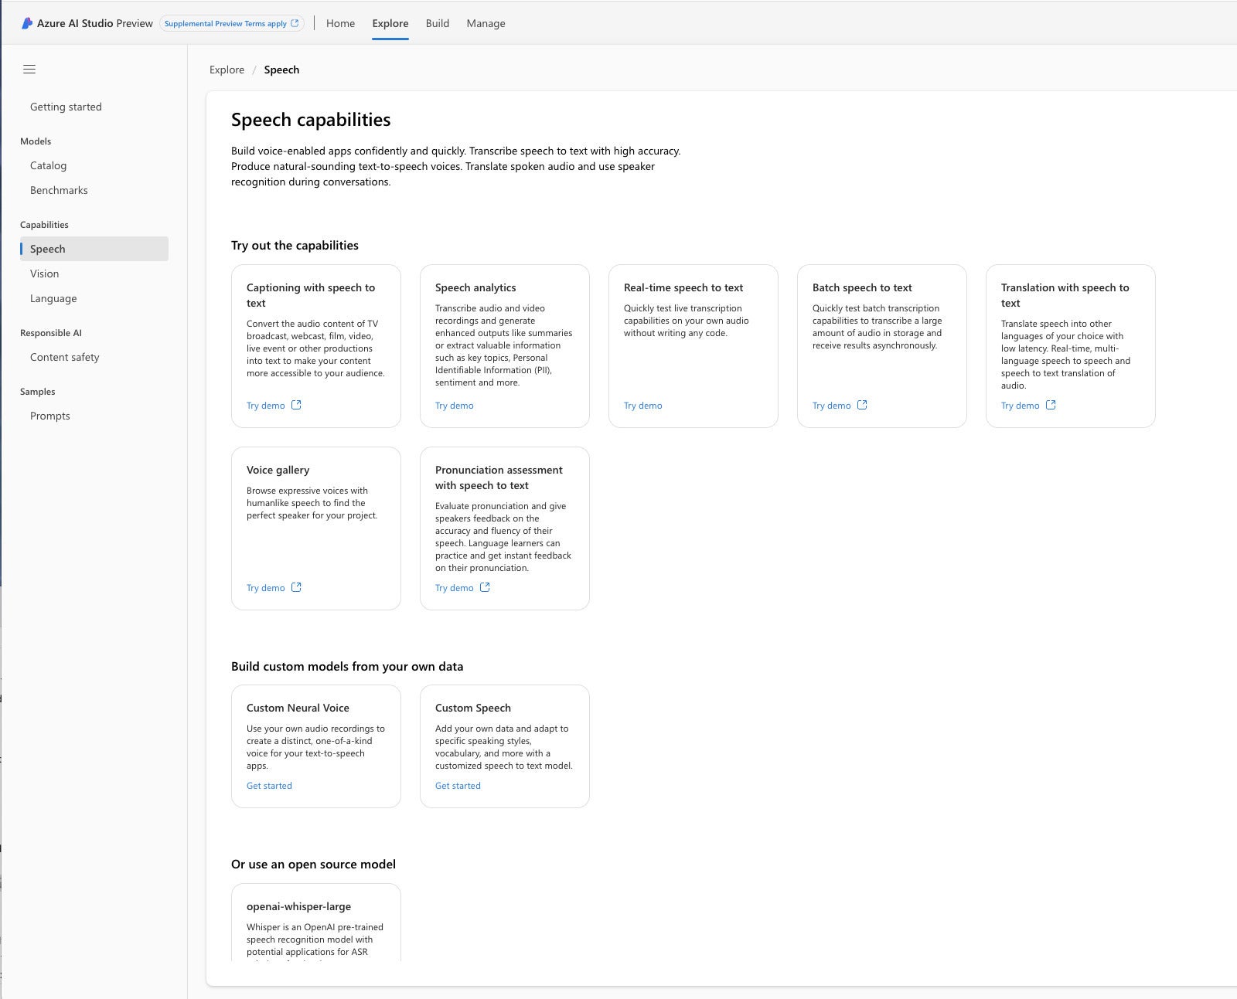The height and width of the screenshot is (999, 1237).
Task: Click Pronunciation assessment with speech title
Action: 499,477
